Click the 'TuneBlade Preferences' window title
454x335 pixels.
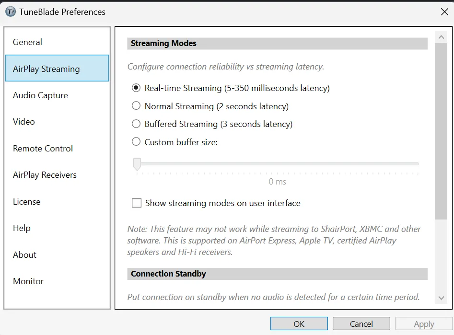point(62,12)
